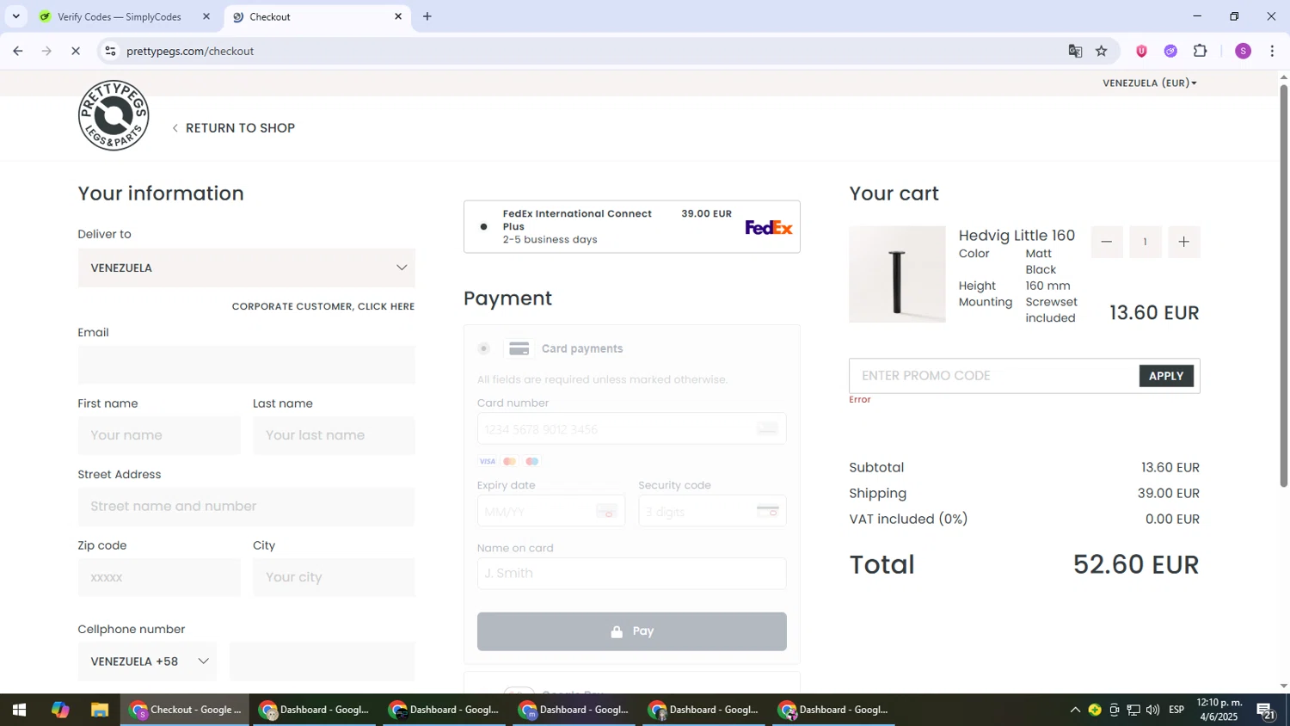The image size is (1290, 726).
Task: Click the Email input field
Action: [246, 365]
